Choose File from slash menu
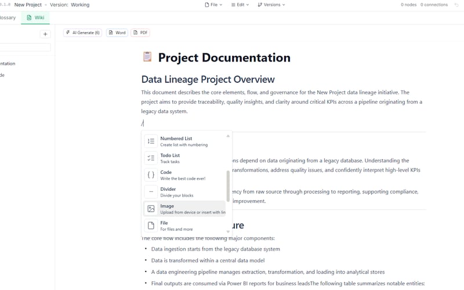Viewport: 464px width, 290px height. pyautogui.click(x=184, y=226)
